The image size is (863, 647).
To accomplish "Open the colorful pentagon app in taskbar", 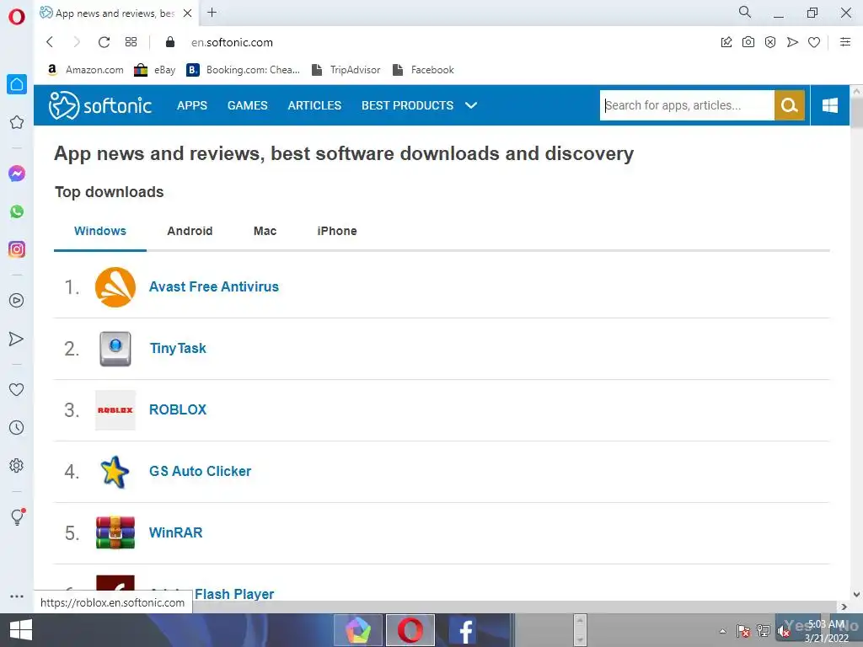I will (x=358, y=630).
